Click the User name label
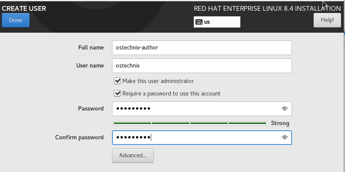This screenshot has width=345, height=172. 90,65
